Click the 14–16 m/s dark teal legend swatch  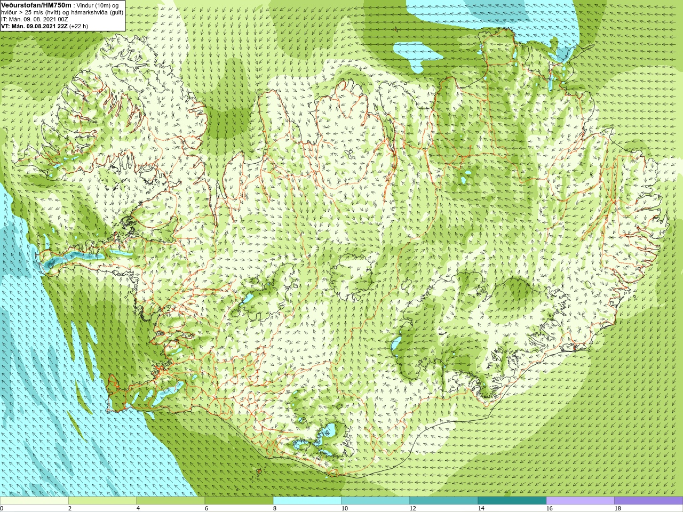point(512,501)
